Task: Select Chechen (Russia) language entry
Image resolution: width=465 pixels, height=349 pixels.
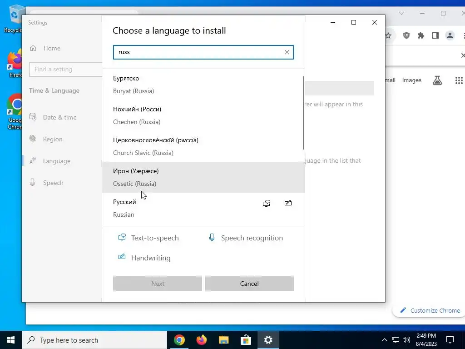Action: pyautogui.click(x=203, y=115)
